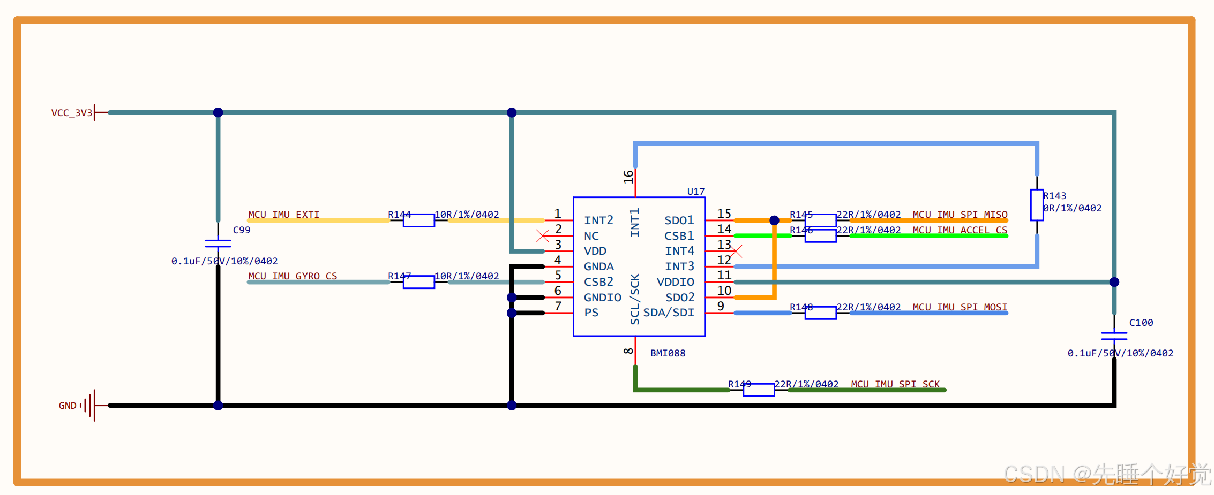Select R148 value 22R/1%/0402
This screenshot has height=495, width=1214.
868,307
